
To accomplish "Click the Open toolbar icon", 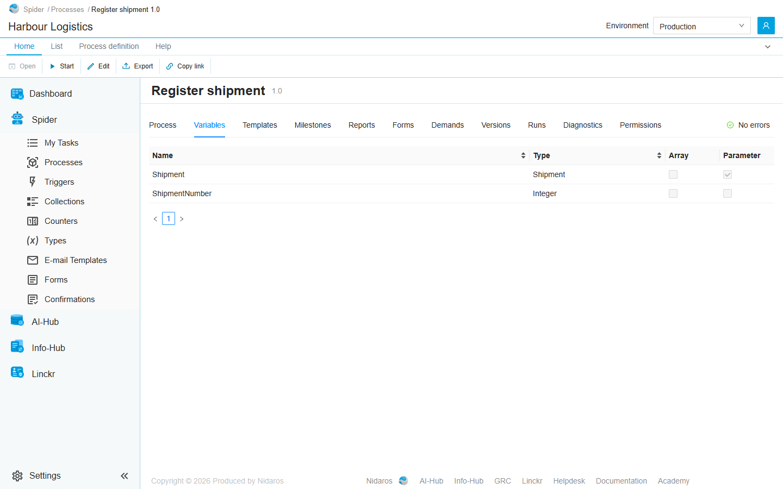I will [12, 66].
